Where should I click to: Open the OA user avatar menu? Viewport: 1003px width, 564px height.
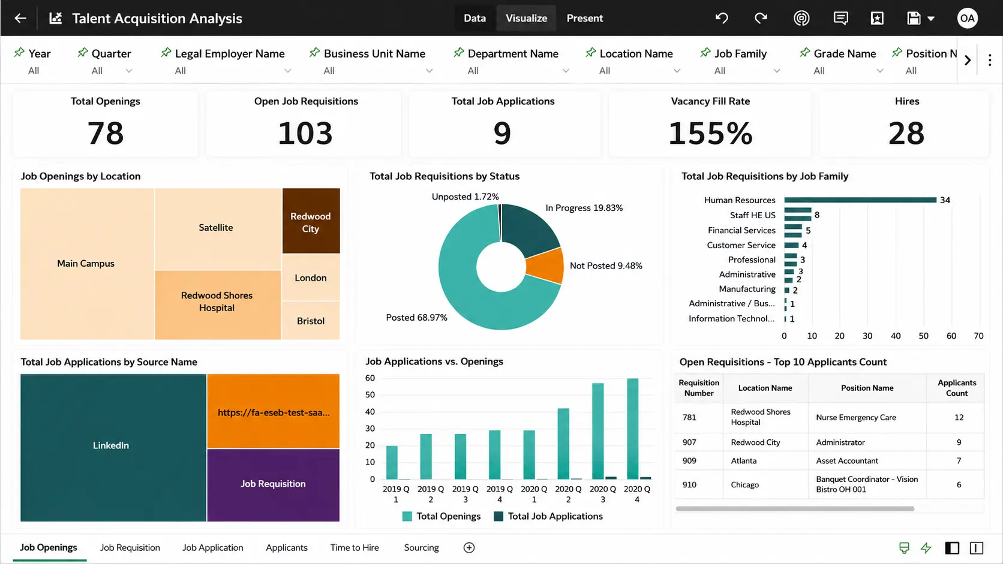point(967,18)
